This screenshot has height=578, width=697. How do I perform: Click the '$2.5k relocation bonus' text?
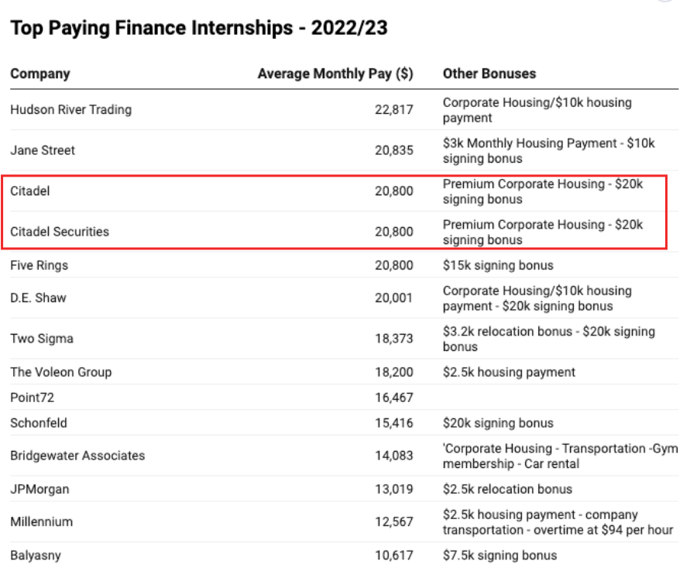pyautogui.click(x=507, y=489)
